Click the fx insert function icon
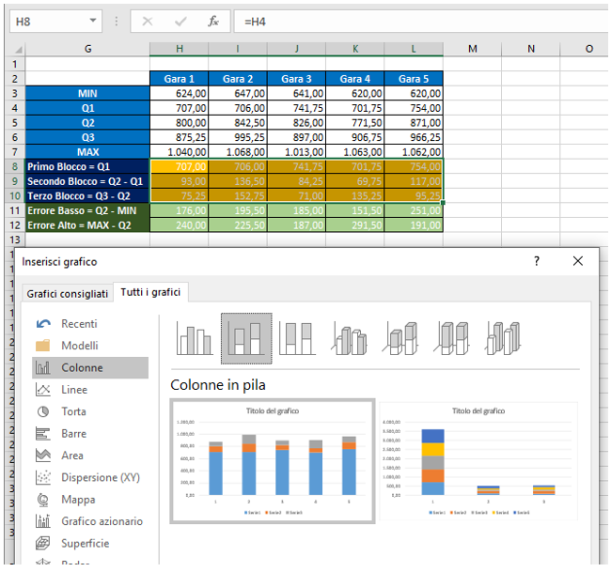This screenshot has width=611, height=572. point(213,21)
